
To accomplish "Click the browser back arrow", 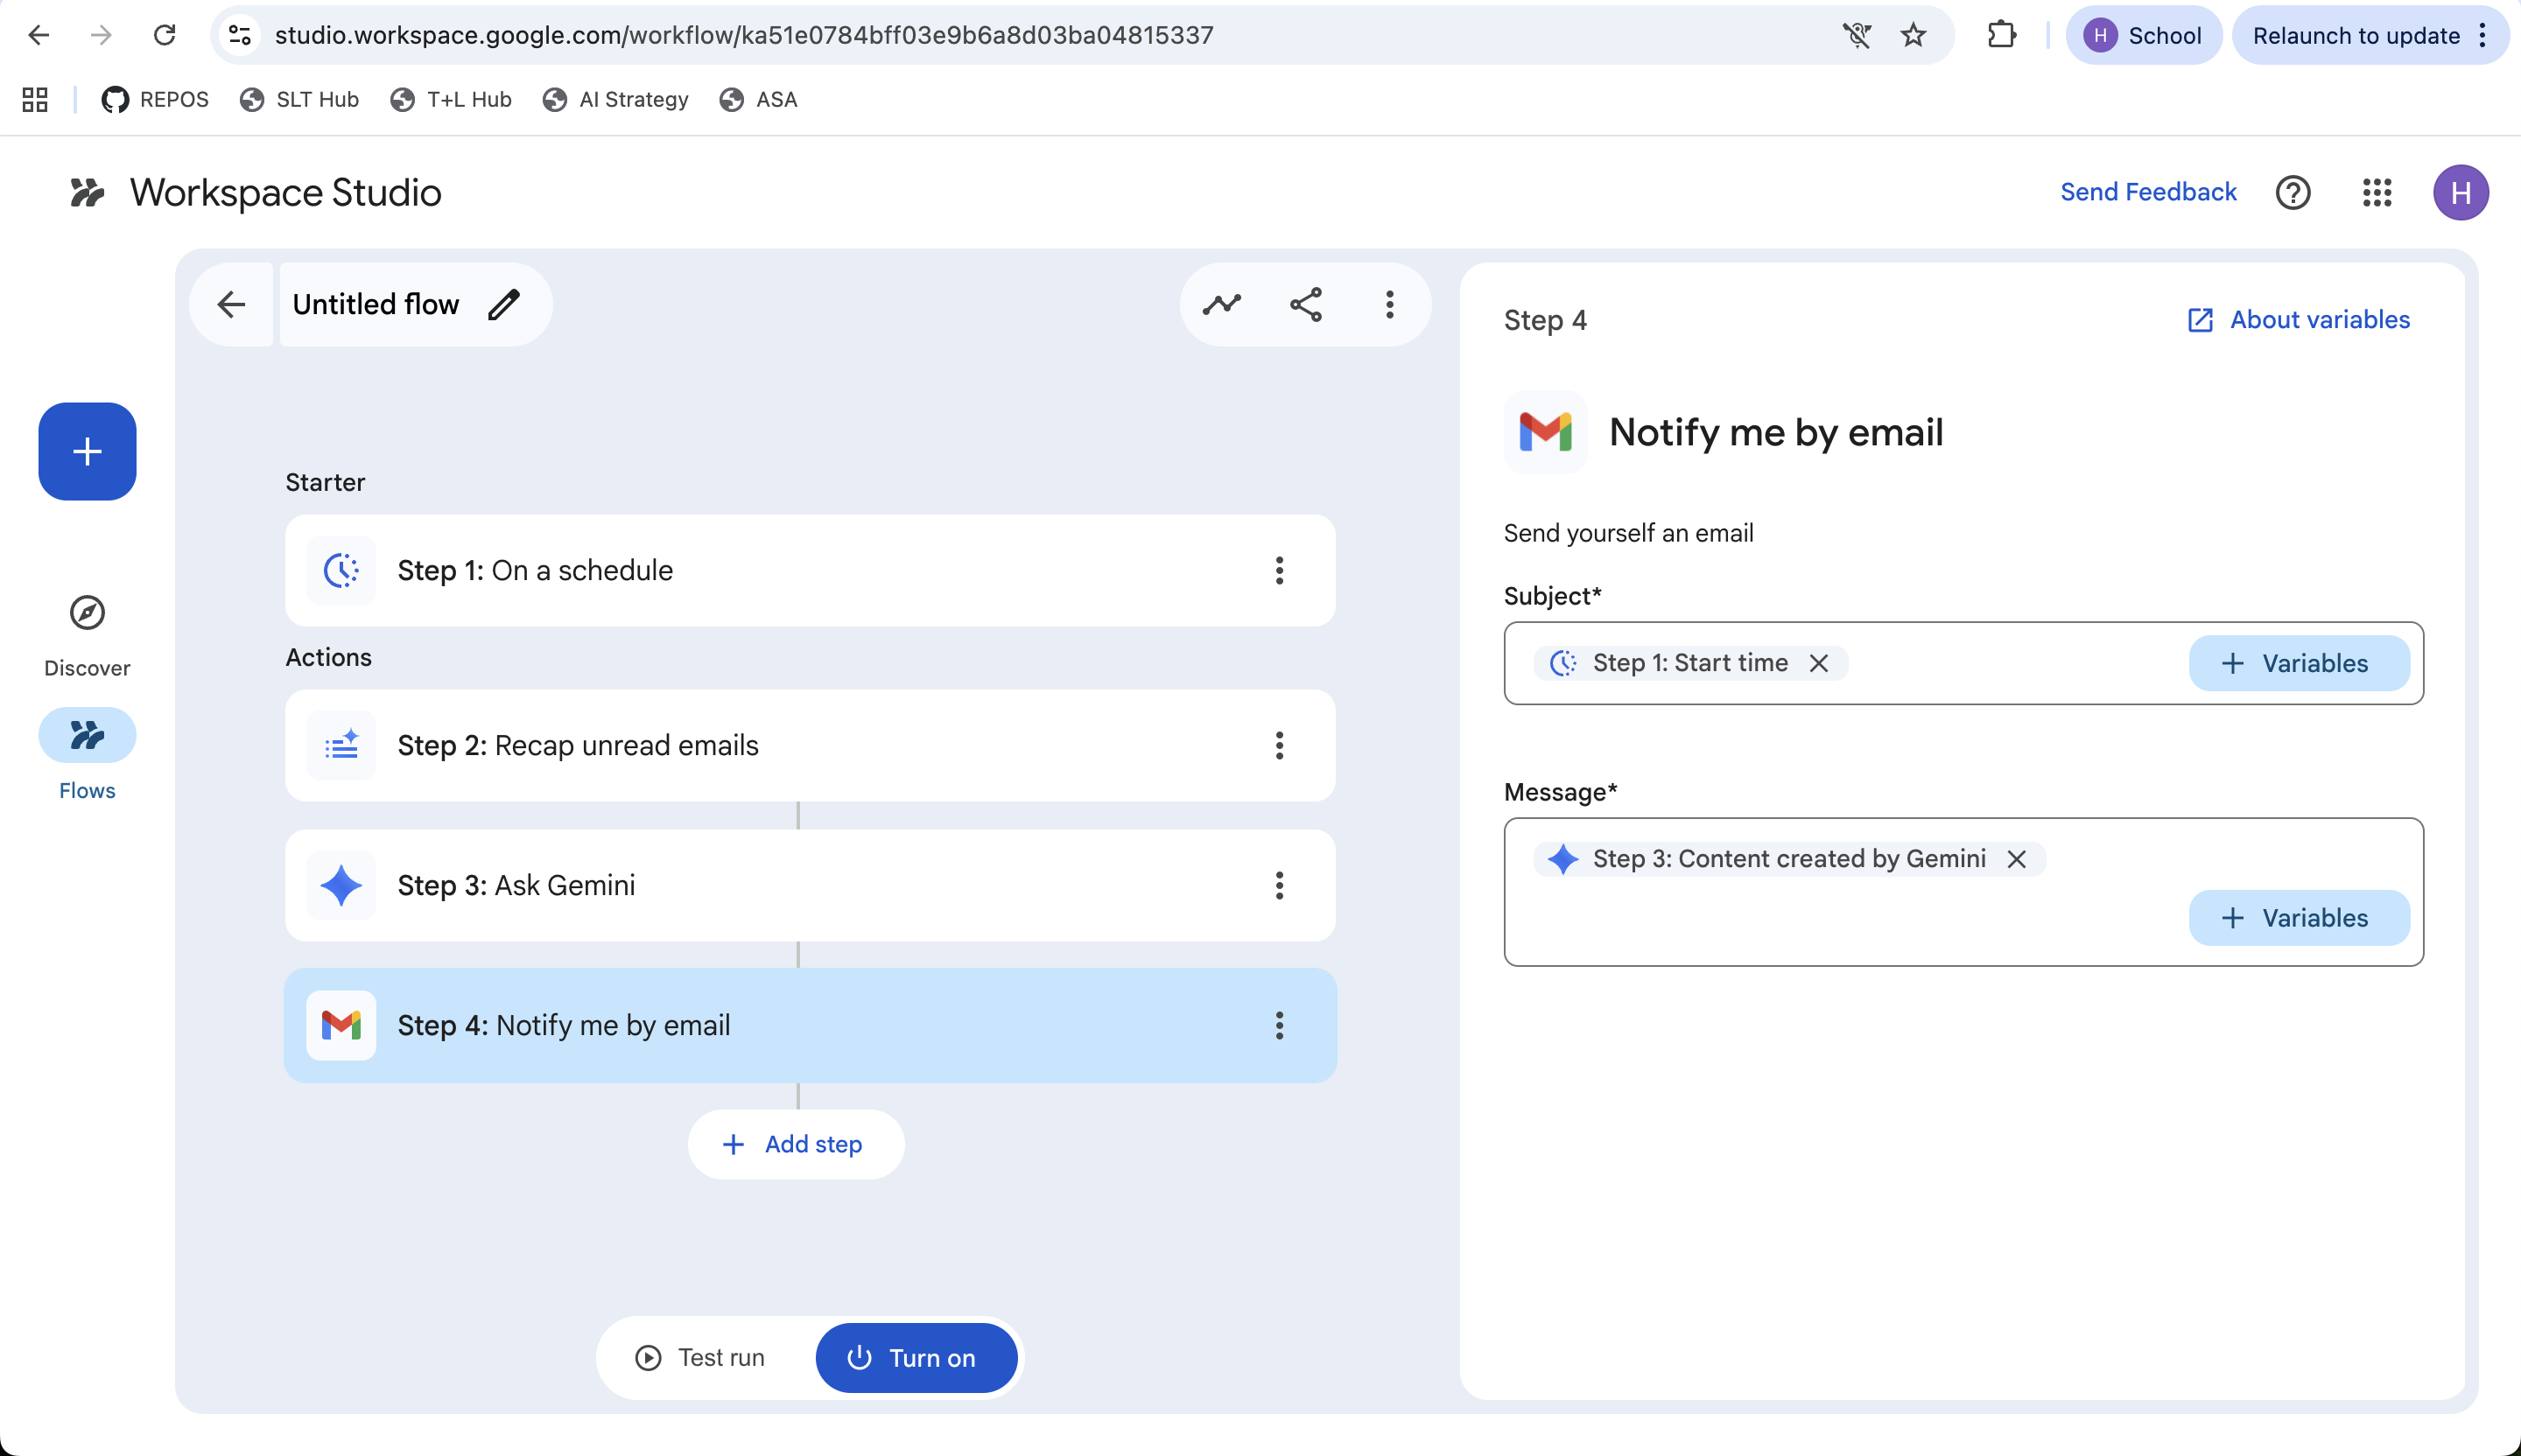I will pos(38,36).
